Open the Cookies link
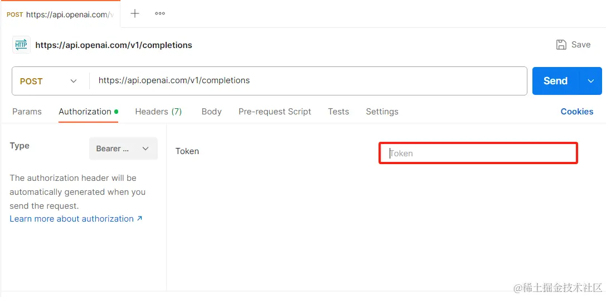This screenshot has height=297, width=606. point(577,112)
